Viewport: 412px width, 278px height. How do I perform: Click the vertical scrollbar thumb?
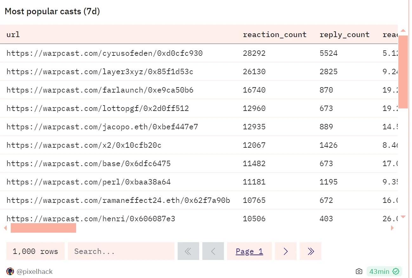click(x=403, y=72)
